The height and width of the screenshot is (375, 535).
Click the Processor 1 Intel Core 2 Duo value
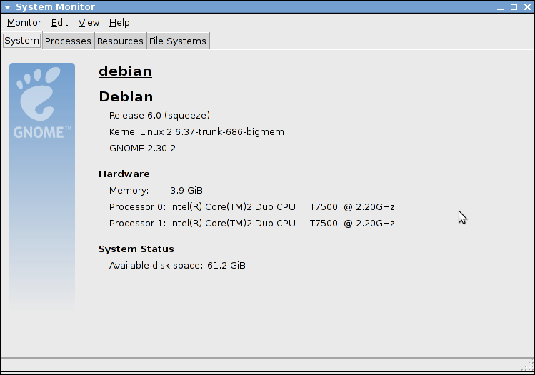[282, 223]
